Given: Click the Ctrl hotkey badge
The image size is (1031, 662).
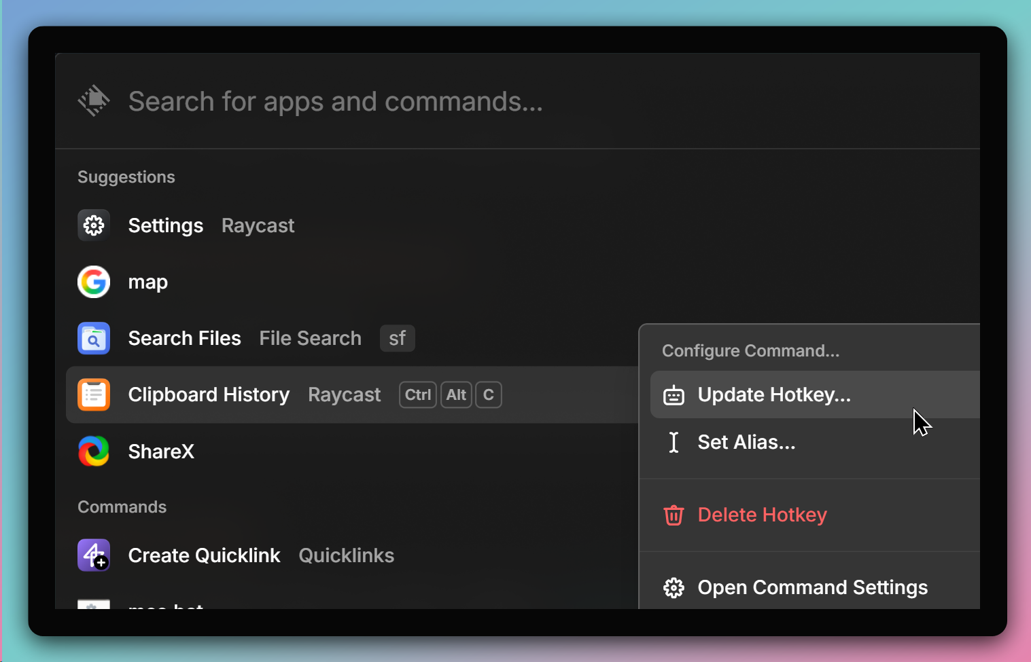Looking at the screenshot, I should coord(418,394).
